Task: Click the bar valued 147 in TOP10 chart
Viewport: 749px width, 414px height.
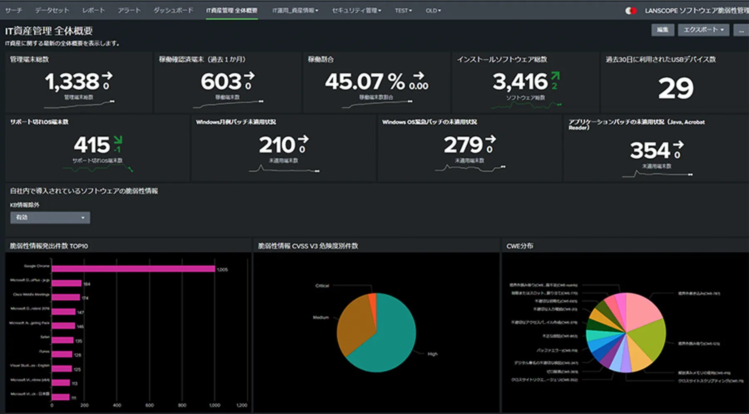Action: click(x=64, y=312)
